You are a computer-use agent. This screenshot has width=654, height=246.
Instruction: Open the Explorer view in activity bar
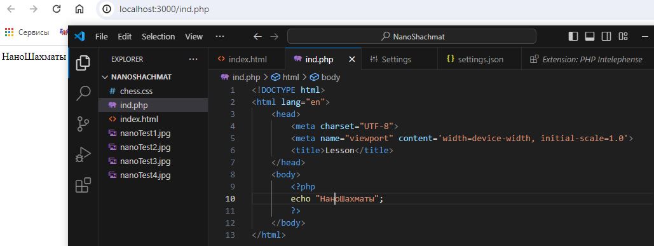point(83,62)
